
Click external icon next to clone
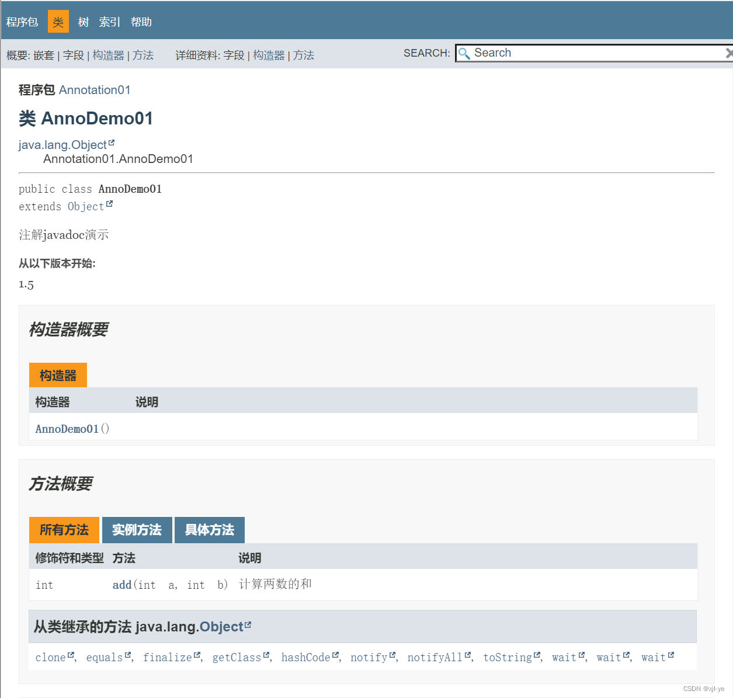click(71, 655)
